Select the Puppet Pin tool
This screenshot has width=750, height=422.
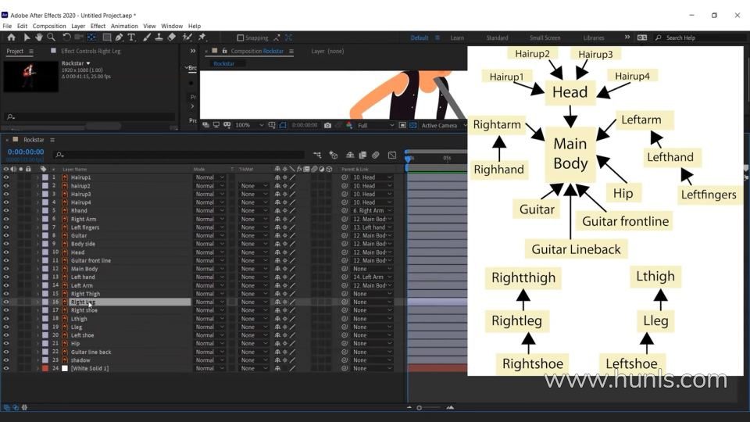202,37
